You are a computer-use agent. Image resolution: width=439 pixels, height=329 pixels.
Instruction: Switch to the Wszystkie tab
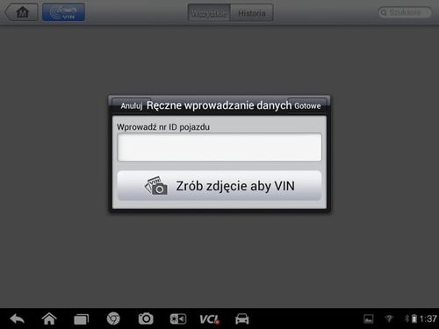209,13
